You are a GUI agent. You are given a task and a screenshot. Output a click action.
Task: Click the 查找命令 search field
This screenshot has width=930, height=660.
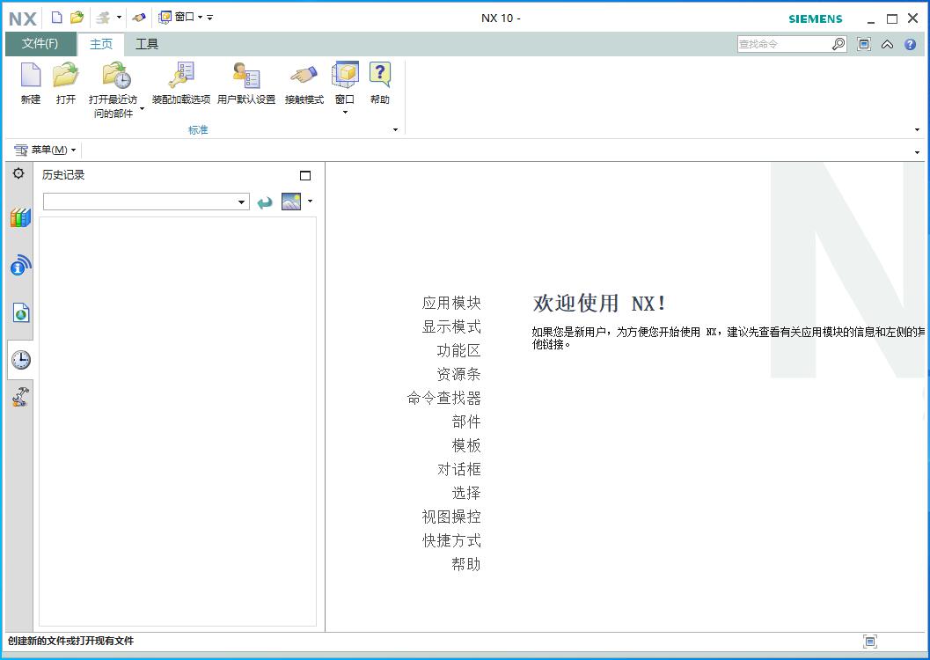click(783, 44)
